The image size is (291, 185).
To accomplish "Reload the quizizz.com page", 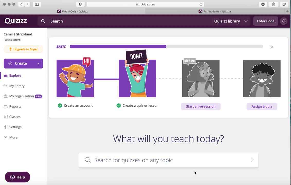I will (x=201, y=4).
